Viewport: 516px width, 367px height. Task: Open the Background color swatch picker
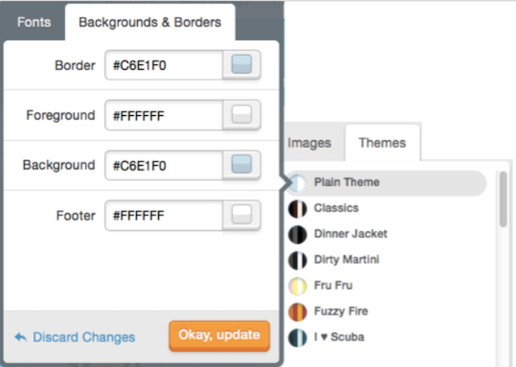242,165
